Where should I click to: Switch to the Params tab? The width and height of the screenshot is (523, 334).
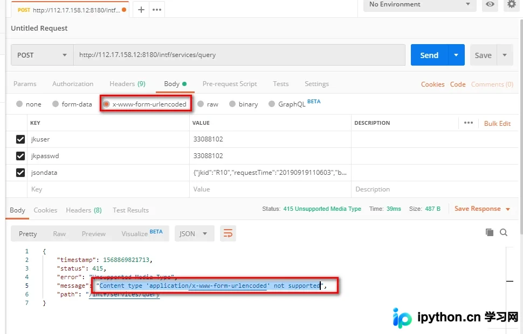[x=25, y=84]
